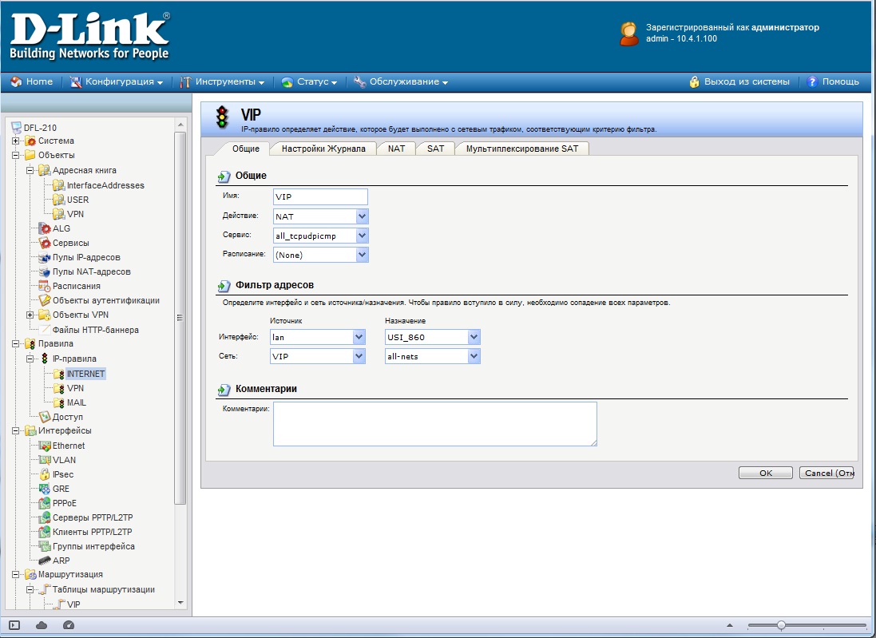Expand the Объекты VPN tree node
Screen dimensions: 876x638
pyautogui.click(x=30, y=315)
